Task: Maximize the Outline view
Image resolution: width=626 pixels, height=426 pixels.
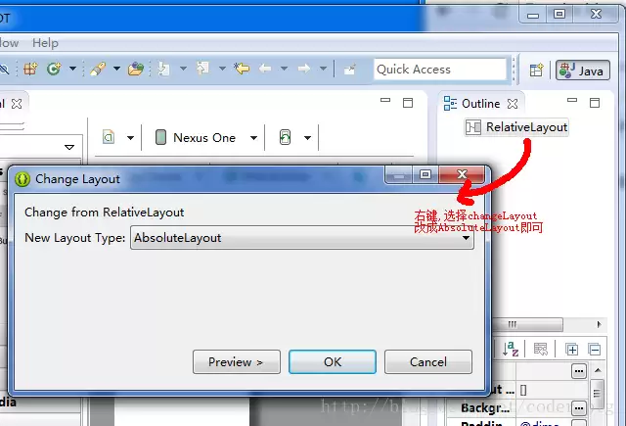Action: point(595,103)
